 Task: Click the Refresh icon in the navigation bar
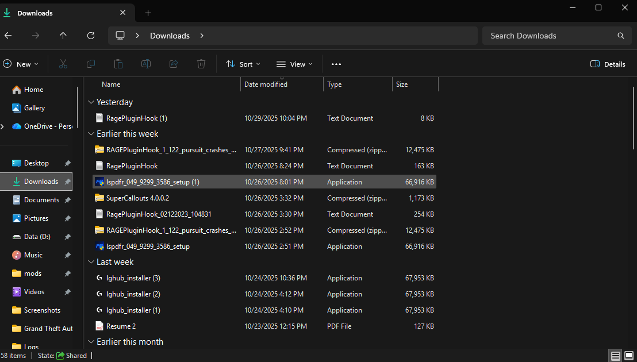pyautogui.click(x=91, y=36)
